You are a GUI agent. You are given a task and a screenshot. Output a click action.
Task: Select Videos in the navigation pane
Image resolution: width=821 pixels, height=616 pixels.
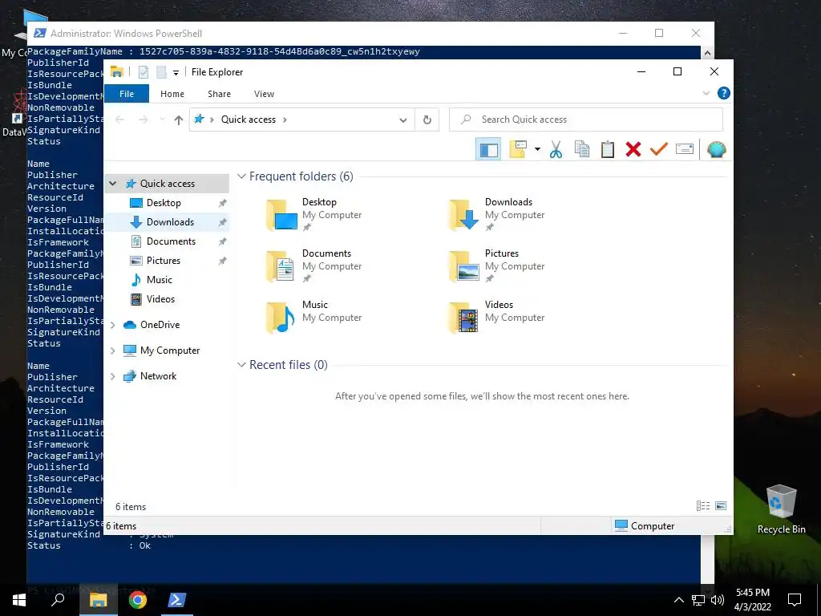coord(160,299)
